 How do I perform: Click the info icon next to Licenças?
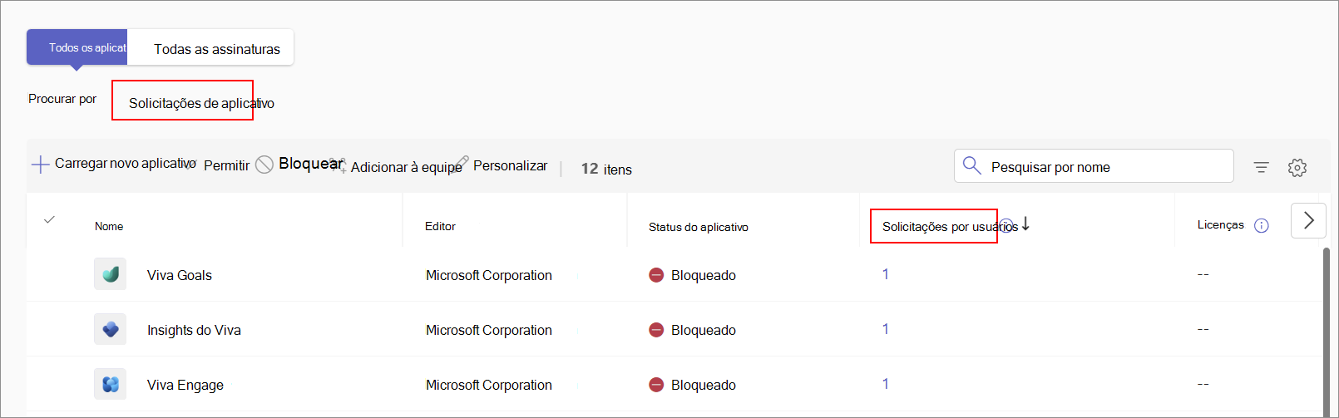1261,226
